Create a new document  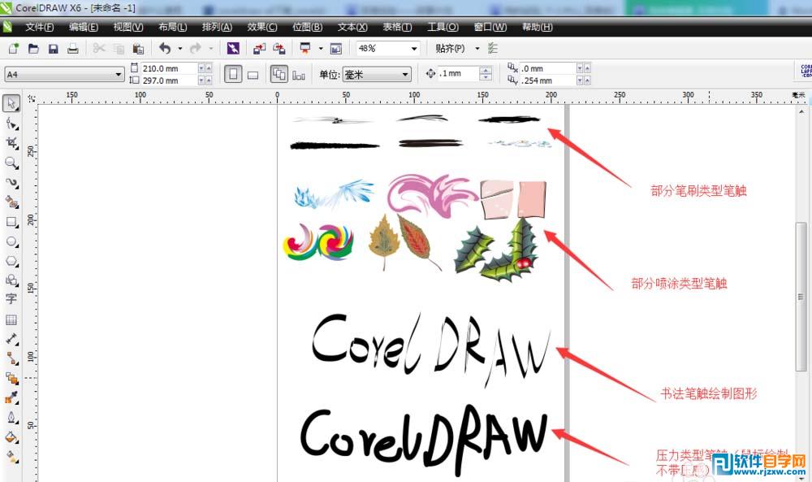click(x=14, y=49)
